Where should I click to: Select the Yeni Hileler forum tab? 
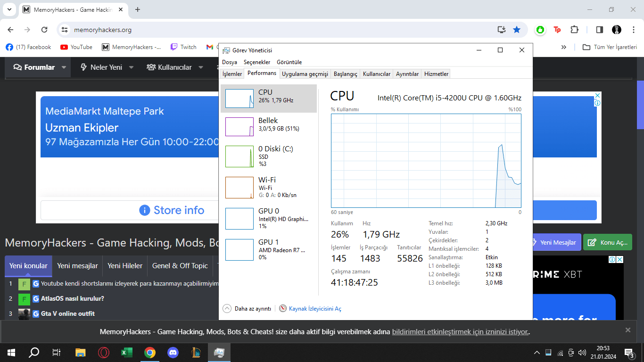coord(125,266)
